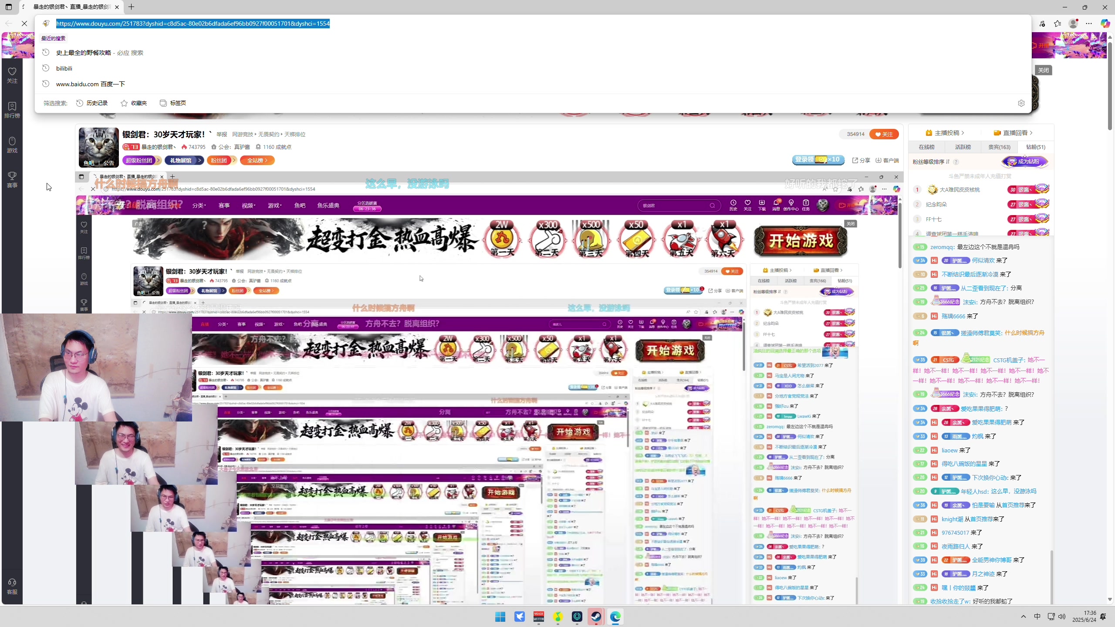Open the 赛事 trophy icon in left sidebar
The width and height of the screenshot is (1115, 627).
tap(12, 179)
